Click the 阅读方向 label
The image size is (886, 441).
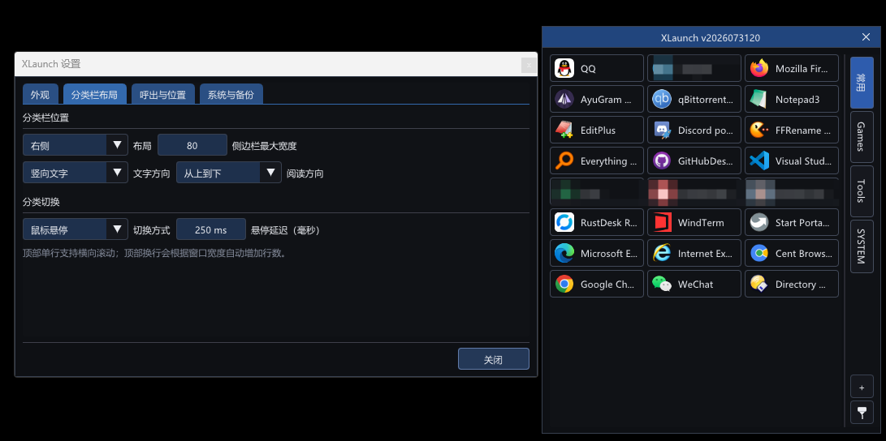pyautogui.click(x=305, y=173)
